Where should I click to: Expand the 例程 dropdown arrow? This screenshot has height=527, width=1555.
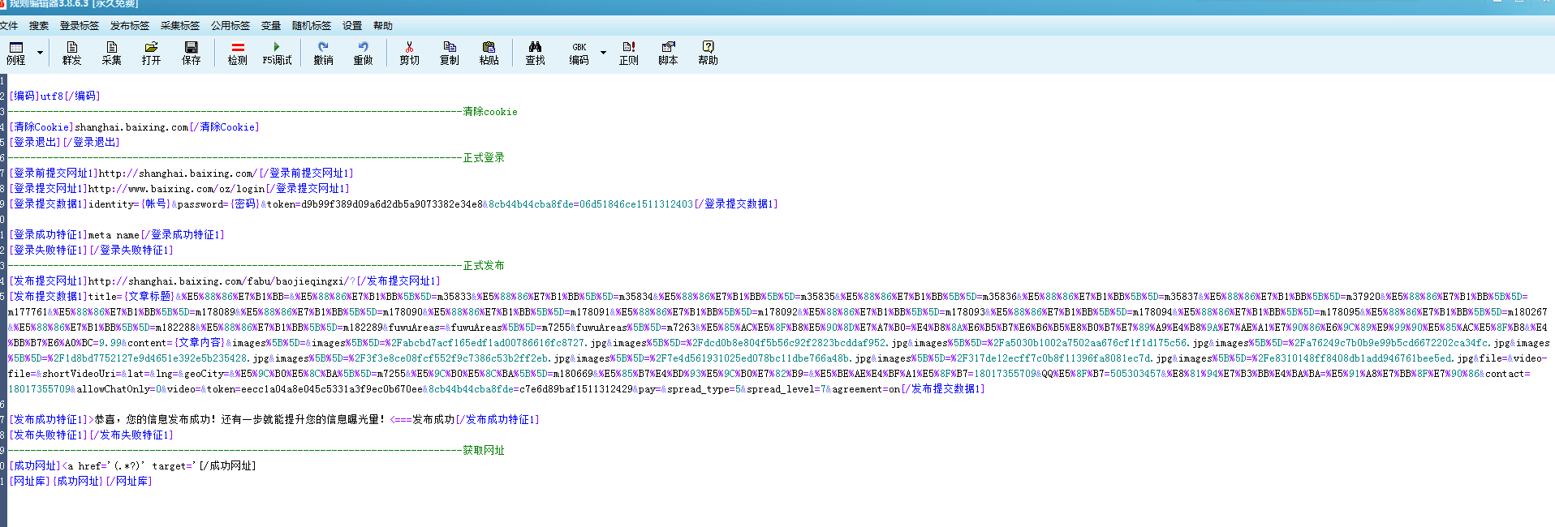point(40,53)
